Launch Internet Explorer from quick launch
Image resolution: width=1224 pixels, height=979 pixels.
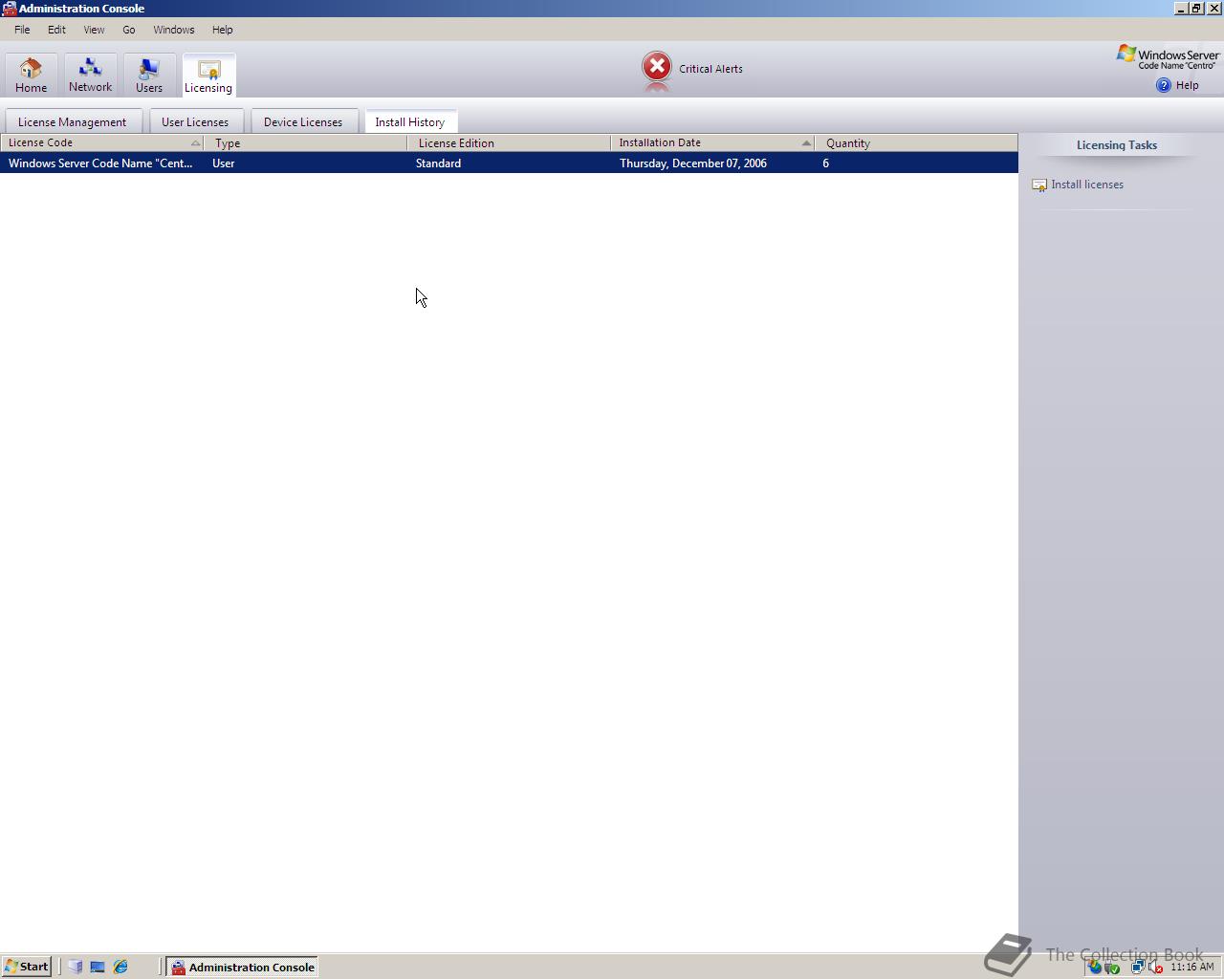120,967
